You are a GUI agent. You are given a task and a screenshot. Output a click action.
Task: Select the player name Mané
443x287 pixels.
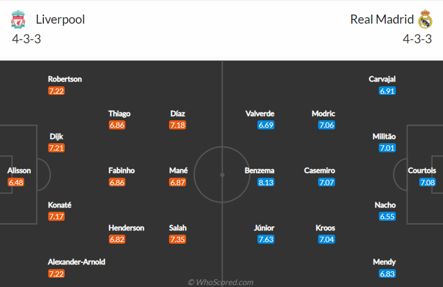click(x=179, y=171)
